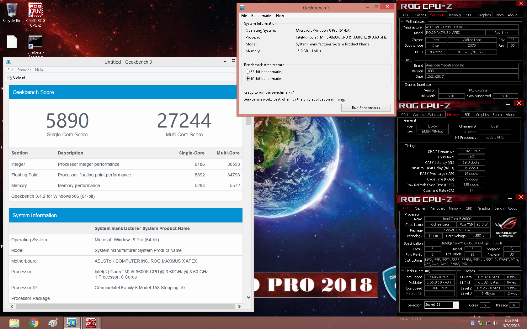This screenshot has height=329, width=527.
Task: Click the Upload button label
Action: pyautogui.click(x=19, y=77)
